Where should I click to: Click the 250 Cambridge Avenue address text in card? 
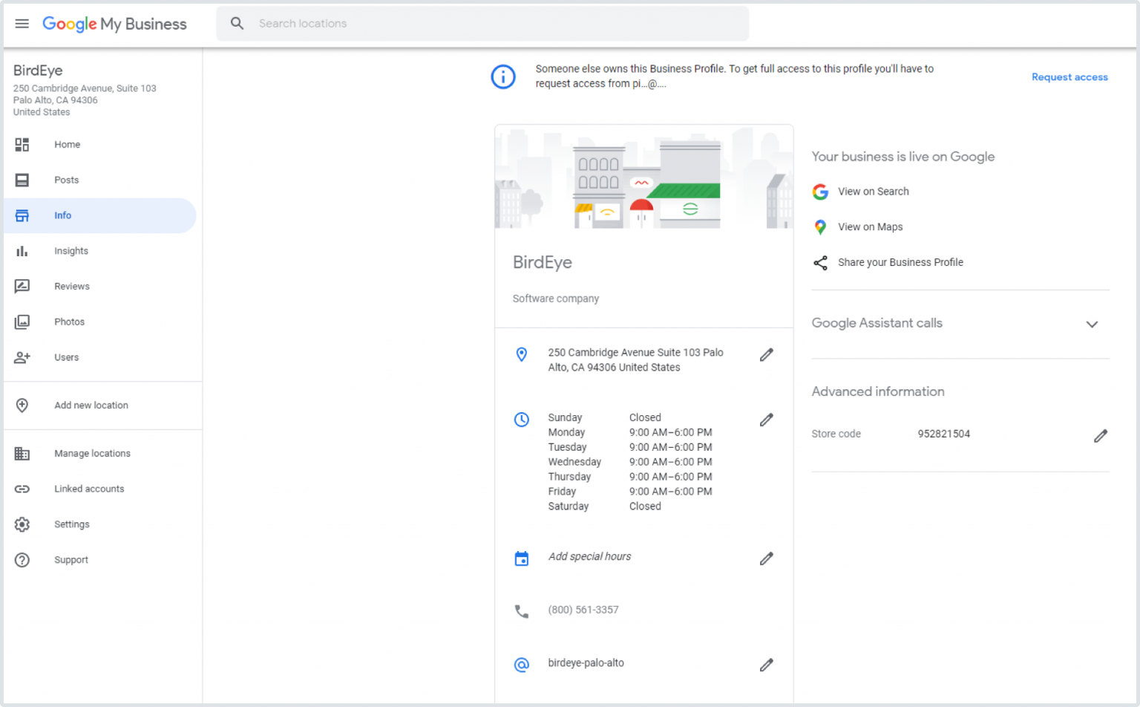click(635, 360)
